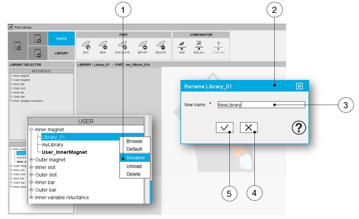Image resolution: width=359 pixels, height=219 pixels.
Task: Cancel rename with the X button
Action: tap(249, 127)
